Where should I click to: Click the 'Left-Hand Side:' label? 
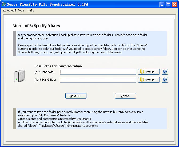pos(45,72)
